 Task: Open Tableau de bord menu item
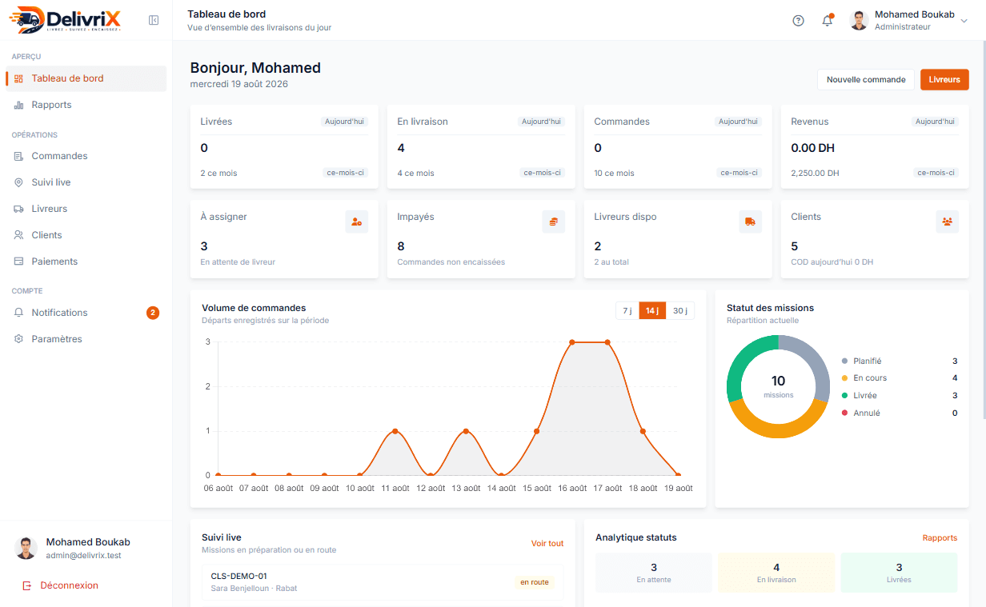[x=86, y=78]
